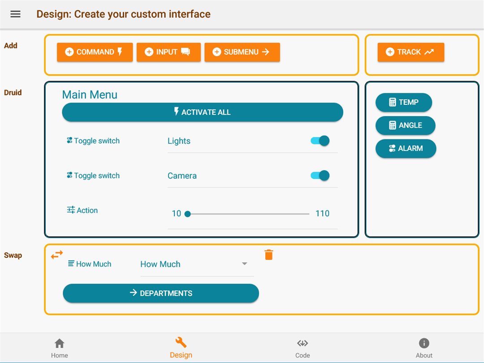484x363 pixels.
Task: Toggle the Lights switch off
Action: point(320,141)
